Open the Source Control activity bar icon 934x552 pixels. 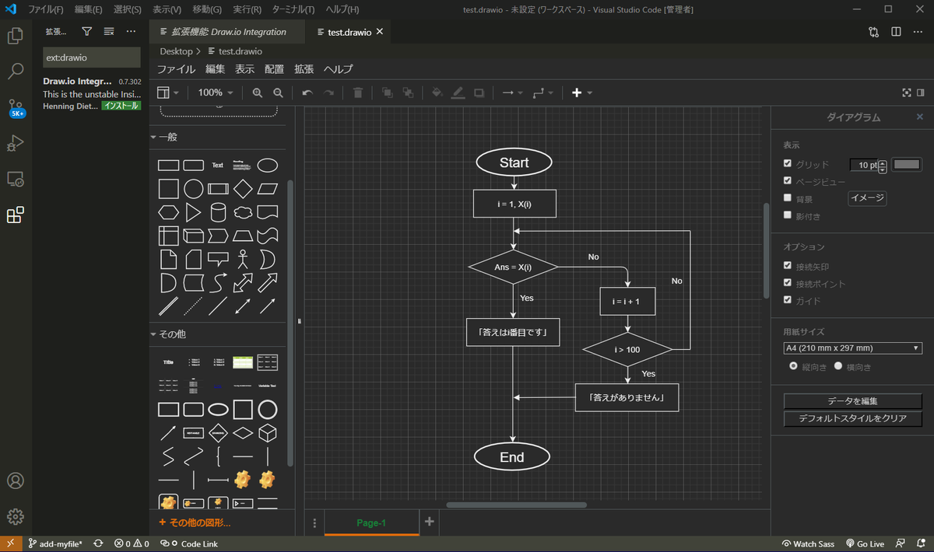16,107
